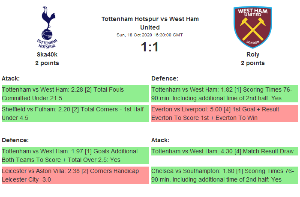Select the Sheffield vs Fulham Total Corners bet
The width and height of the screenshot is (300, 197).
(x=75, y=113)
